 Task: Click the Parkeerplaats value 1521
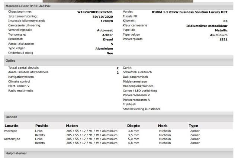coord(223,39)
